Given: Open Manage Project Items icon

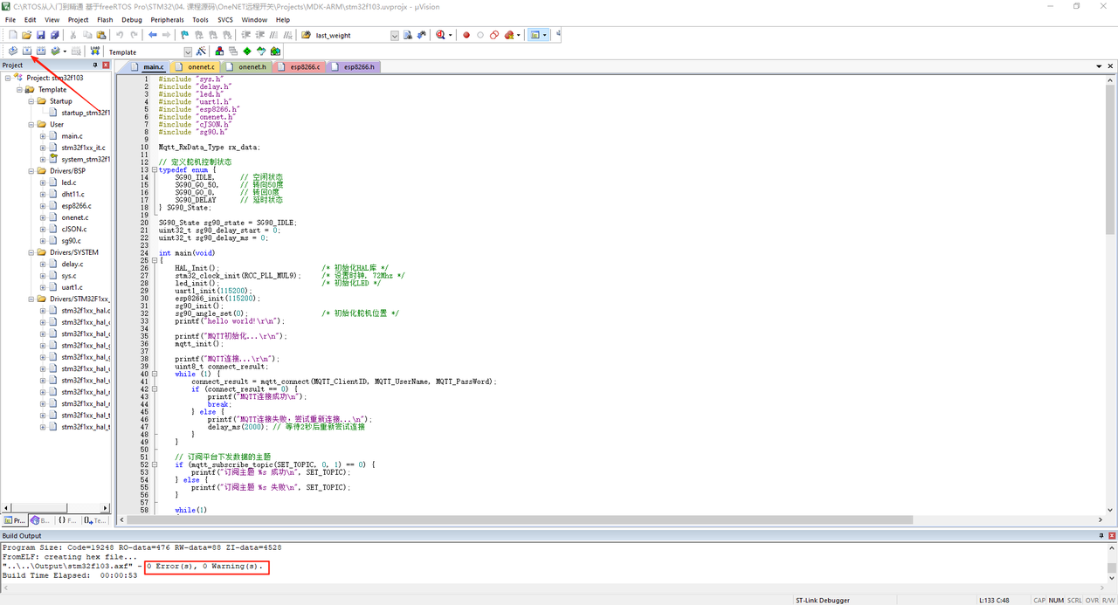Looking at the screenshot, I should tap(219, 52).
